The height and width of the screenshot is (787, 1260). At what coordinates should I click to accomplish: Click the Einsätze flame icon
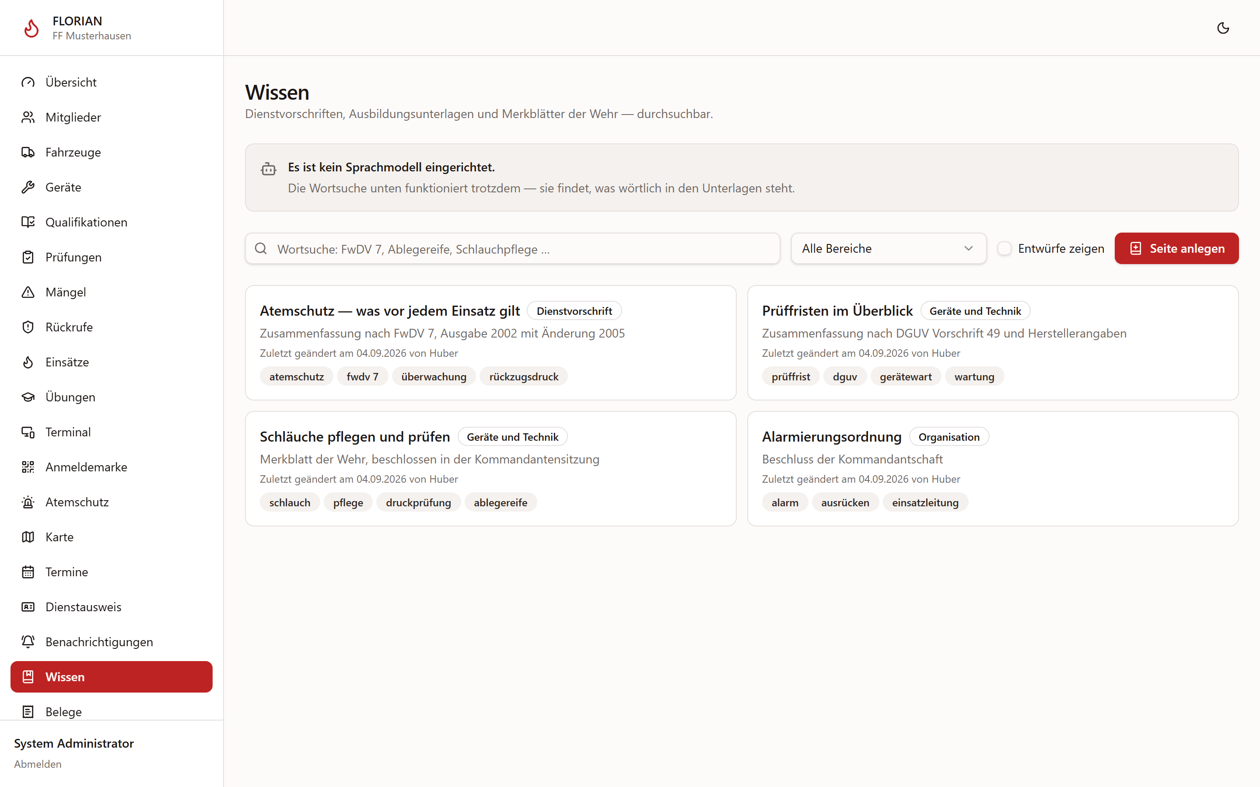[28, 362]
